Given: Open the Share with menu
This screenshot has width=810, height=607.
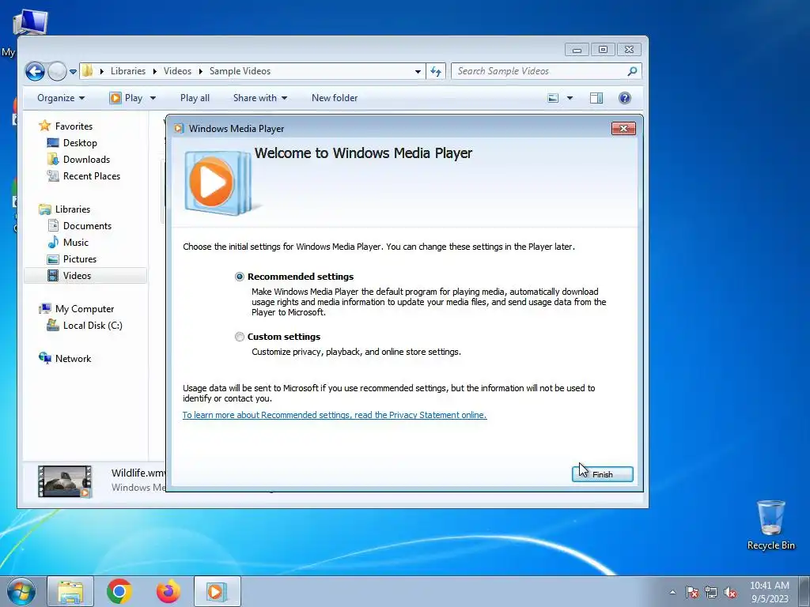Looking at the screenshot, I should coord(259,98).
